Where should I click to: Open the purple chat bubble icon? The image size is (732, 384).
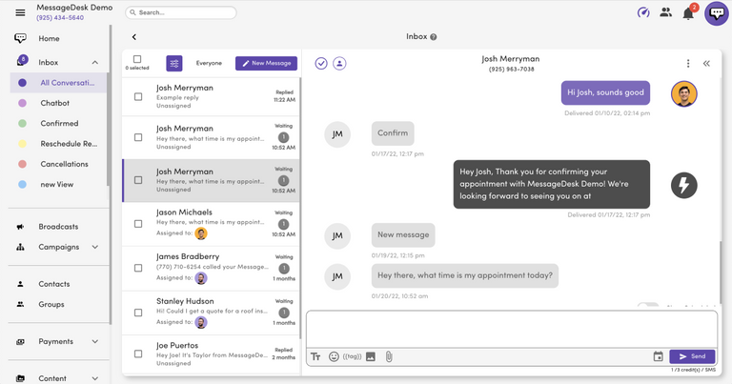click(x=717, y=13)
